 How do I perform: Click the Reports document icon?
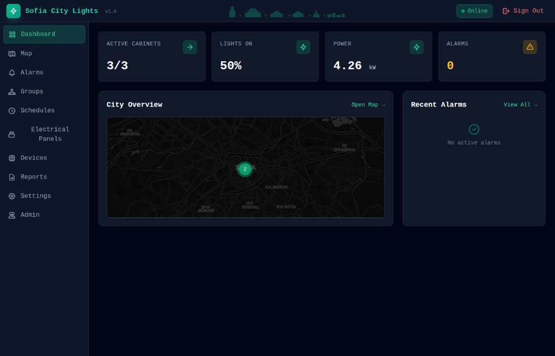(x=12, y=176)
